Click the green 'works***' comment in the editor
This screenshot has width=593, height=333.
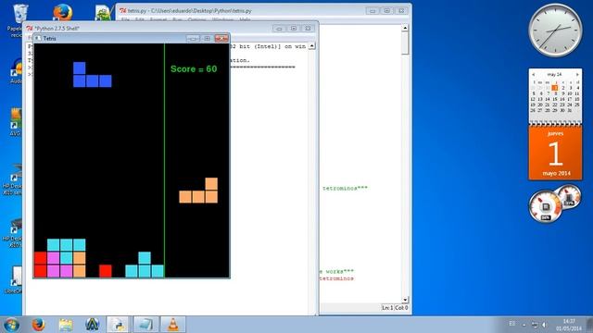point(340,271)
